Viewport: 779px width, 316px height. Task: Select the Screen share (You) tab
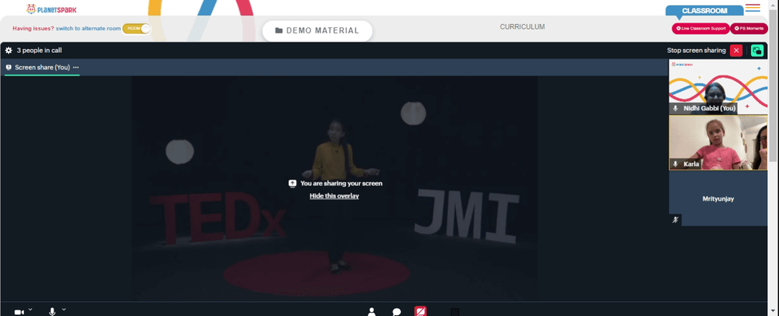tap(42, 68)
